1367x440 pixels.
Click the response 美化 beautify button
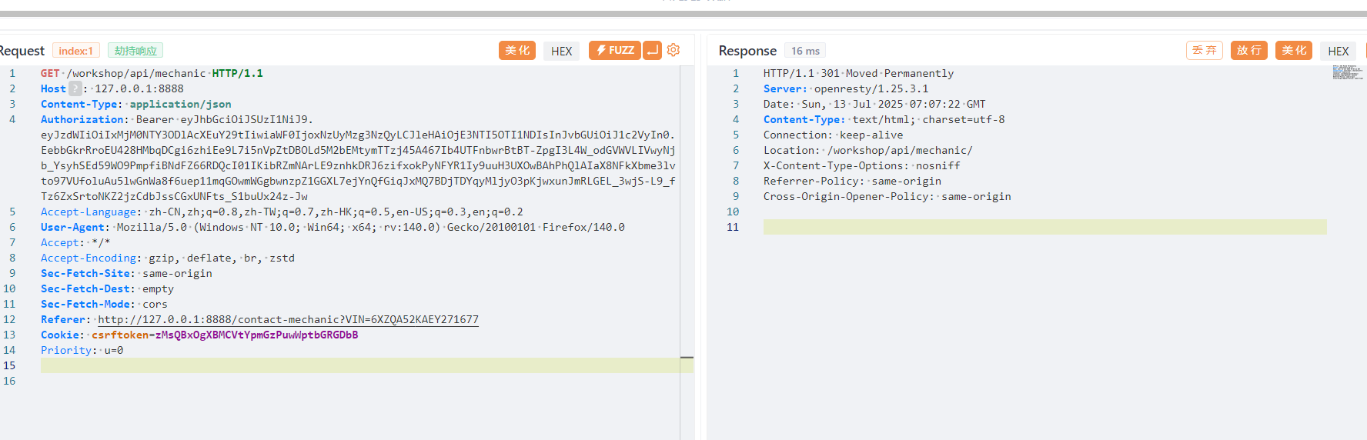tap(1293, 51)
